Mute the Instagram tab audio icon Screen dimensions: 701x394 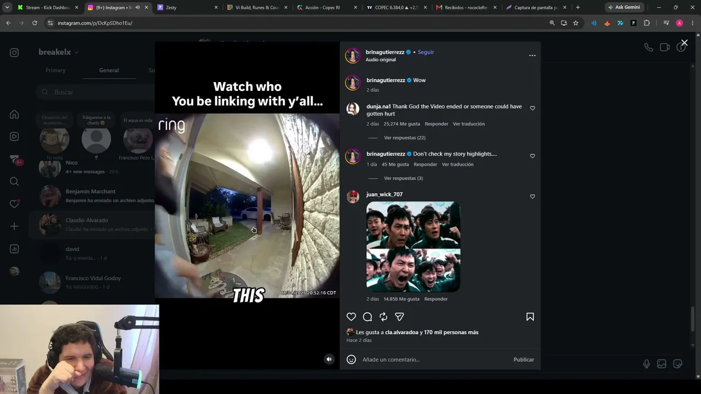[137, 8]
